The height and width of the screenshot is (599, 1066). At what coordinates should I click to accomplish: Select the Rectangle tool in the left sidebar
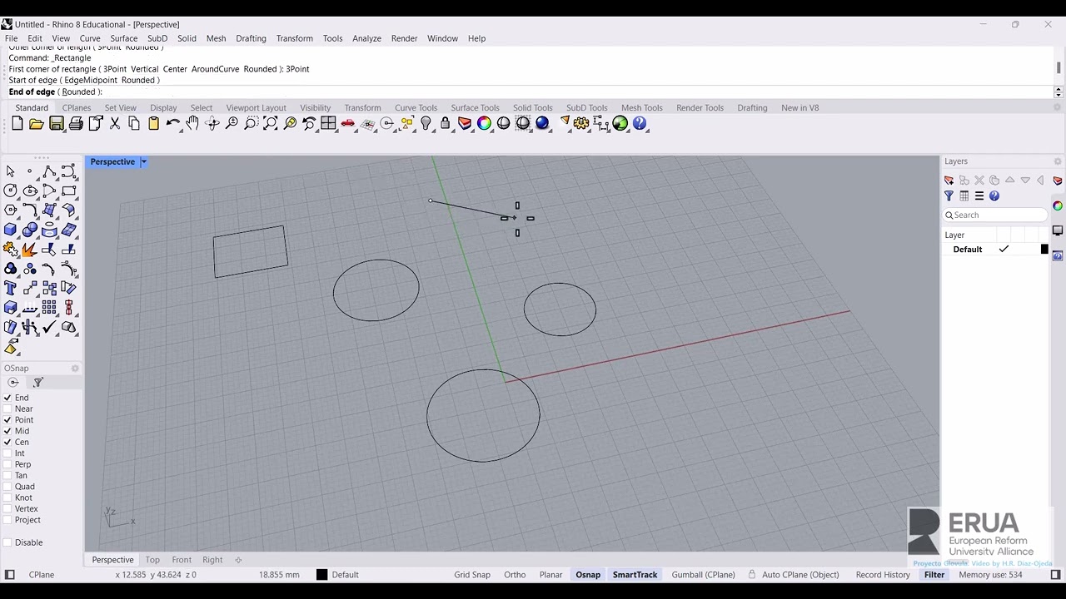pyautogui.click(x=68, y=191)
